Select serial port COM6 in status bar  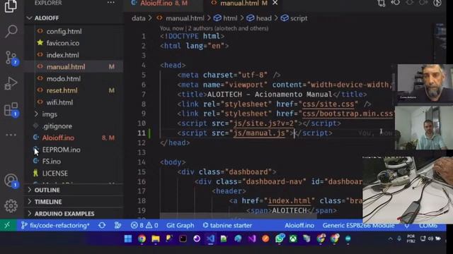[428, 225]
